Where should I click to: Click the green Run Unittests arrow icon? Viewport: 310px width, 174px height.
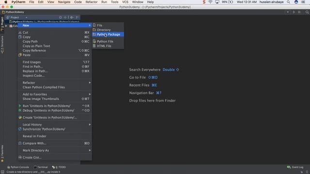(x=20, y=106)
